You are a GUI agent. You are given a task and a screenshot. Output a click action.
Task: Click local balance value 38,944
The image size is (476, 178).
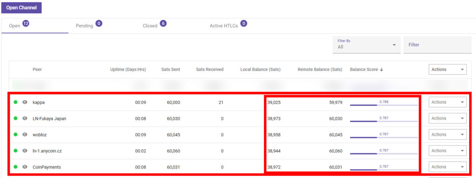[274, 151]
